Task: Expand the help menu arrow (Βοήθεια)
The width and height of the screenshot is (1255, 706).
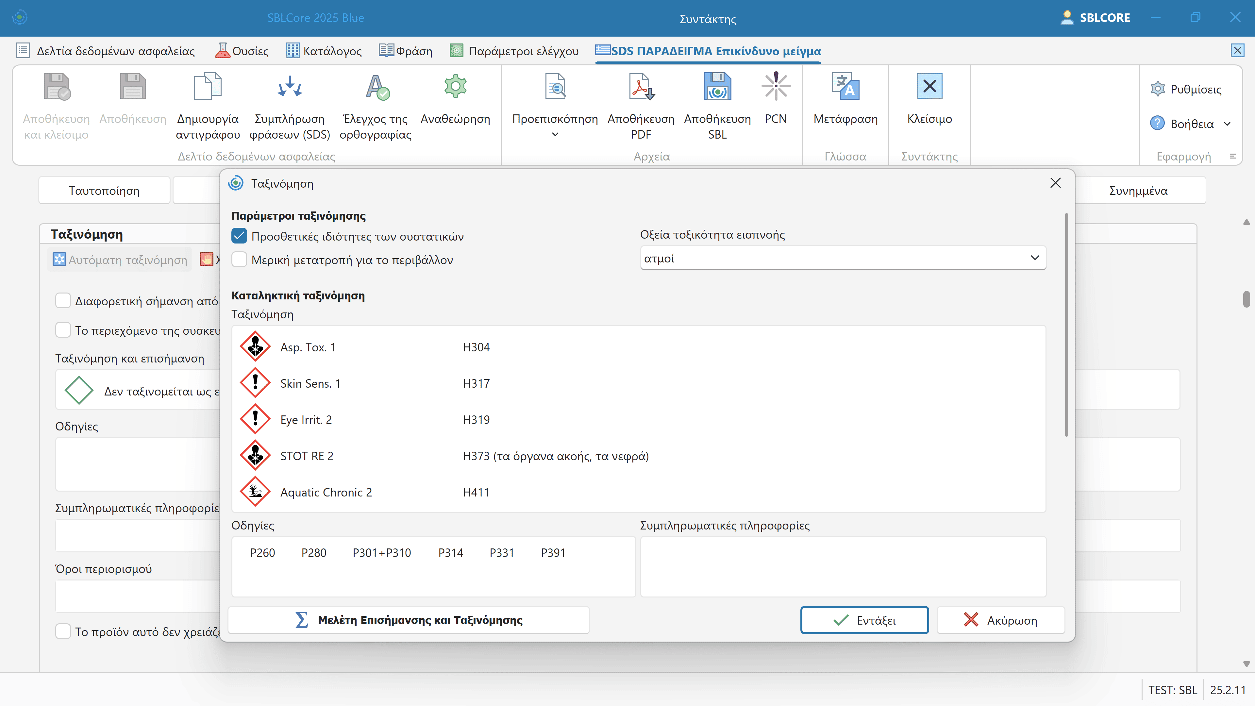Action: [1227, 124]
